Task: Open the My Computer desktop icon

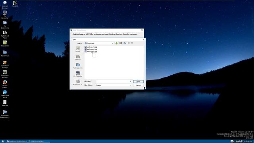Action: pos(5,15)
